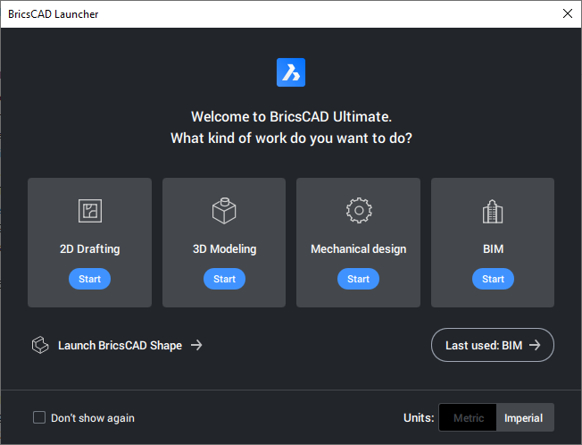
Task: Open the Last used: BIM workspace
Action: (493, 345)
